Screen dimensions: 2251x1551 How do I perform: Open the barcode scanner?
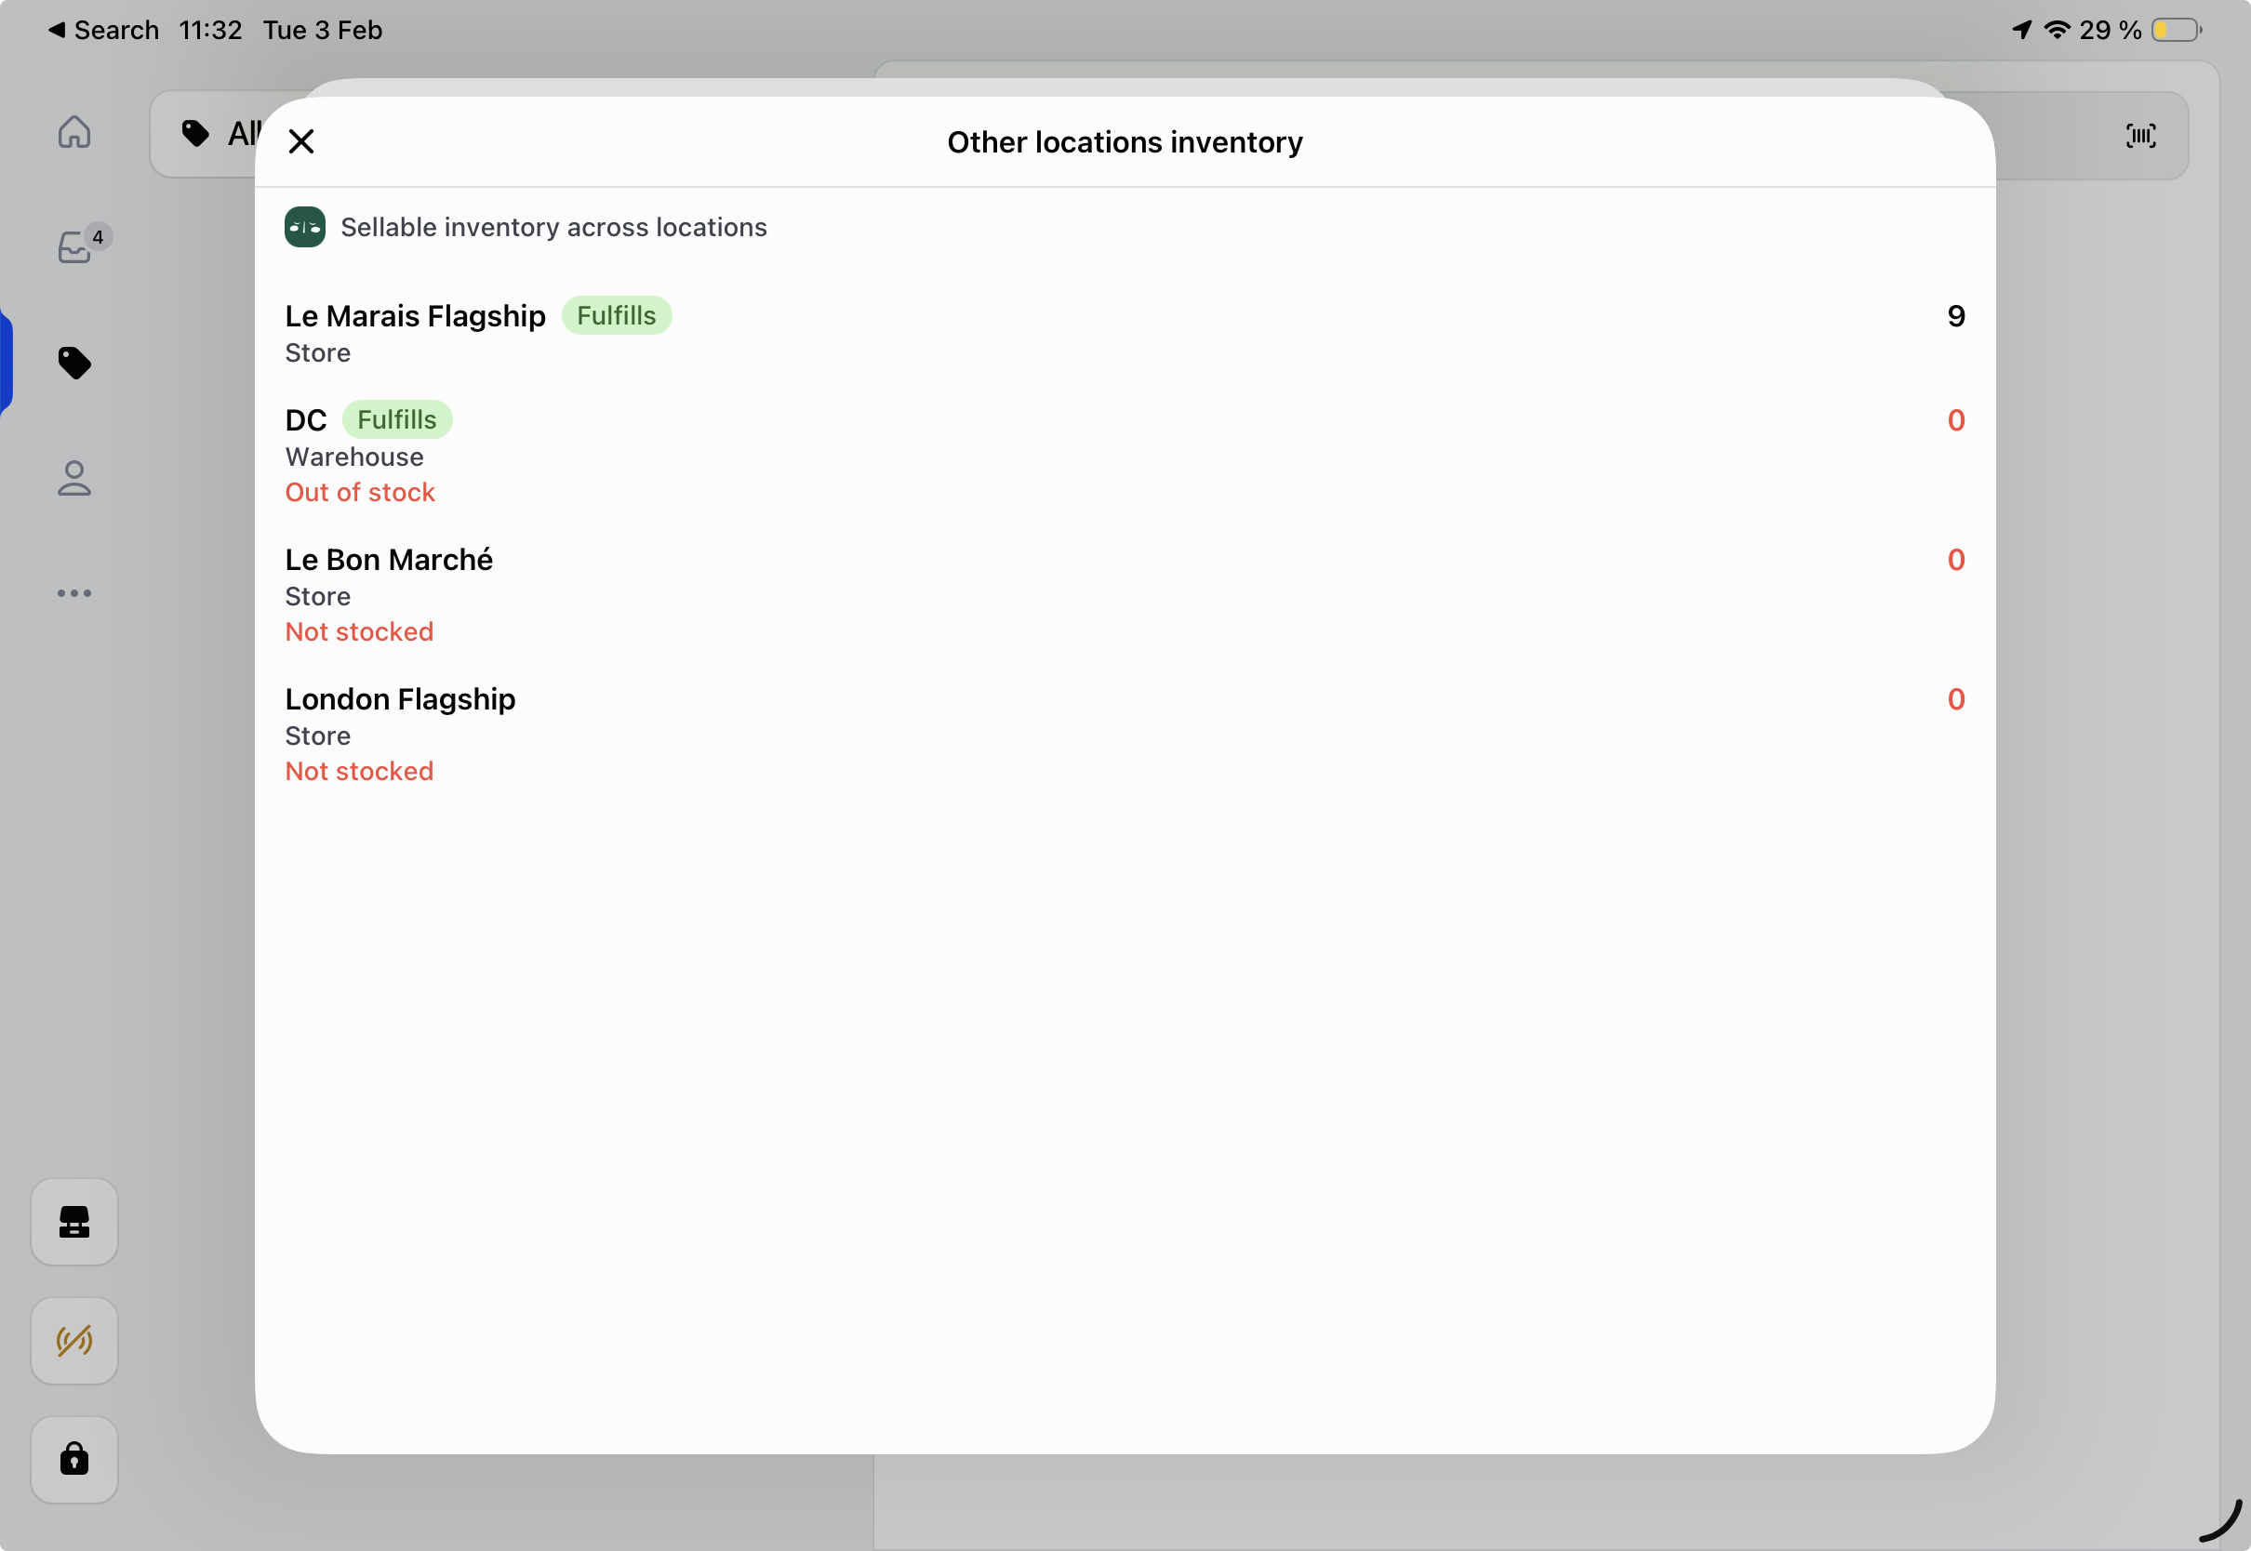2141,136
